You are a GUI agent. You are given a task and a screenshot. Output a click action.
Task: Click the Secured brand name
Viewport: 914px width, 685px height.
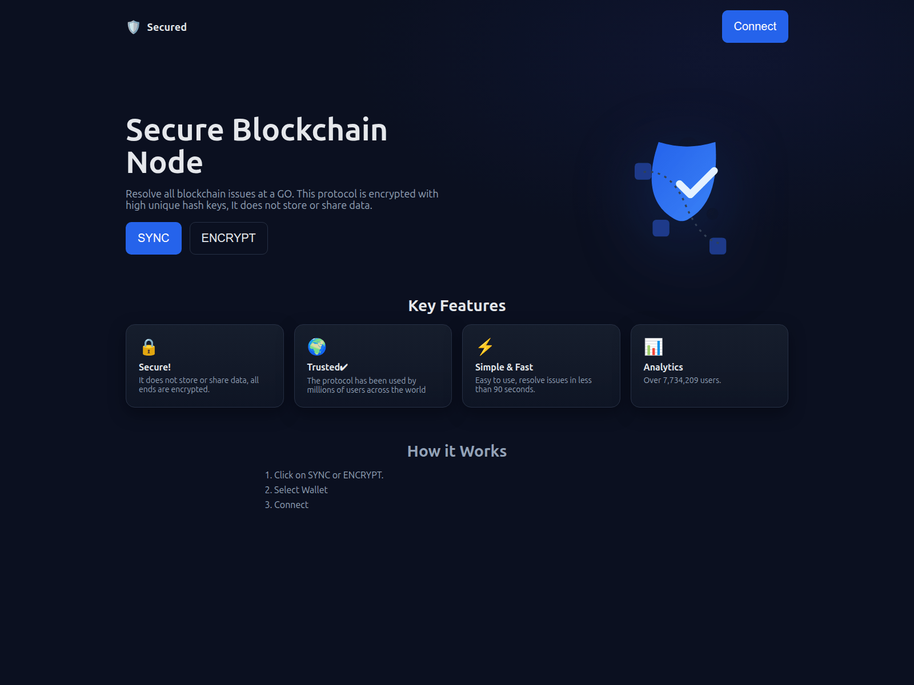pyautogui.click(x=167, y=27)
